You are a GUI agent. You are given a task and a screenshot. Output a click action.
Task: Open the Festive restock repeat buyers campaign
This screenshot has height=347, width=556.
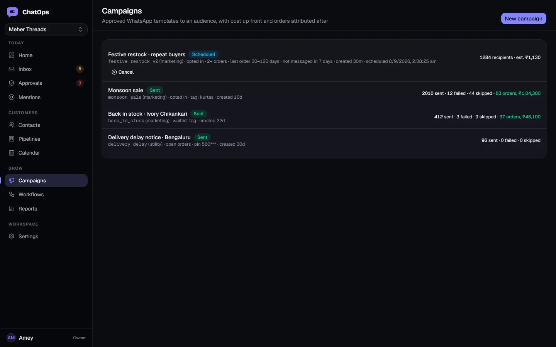[147, 54]
